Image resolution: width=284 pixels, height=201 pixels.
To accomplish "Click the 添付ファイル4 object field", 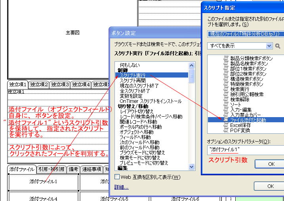I will coord(44,197).
